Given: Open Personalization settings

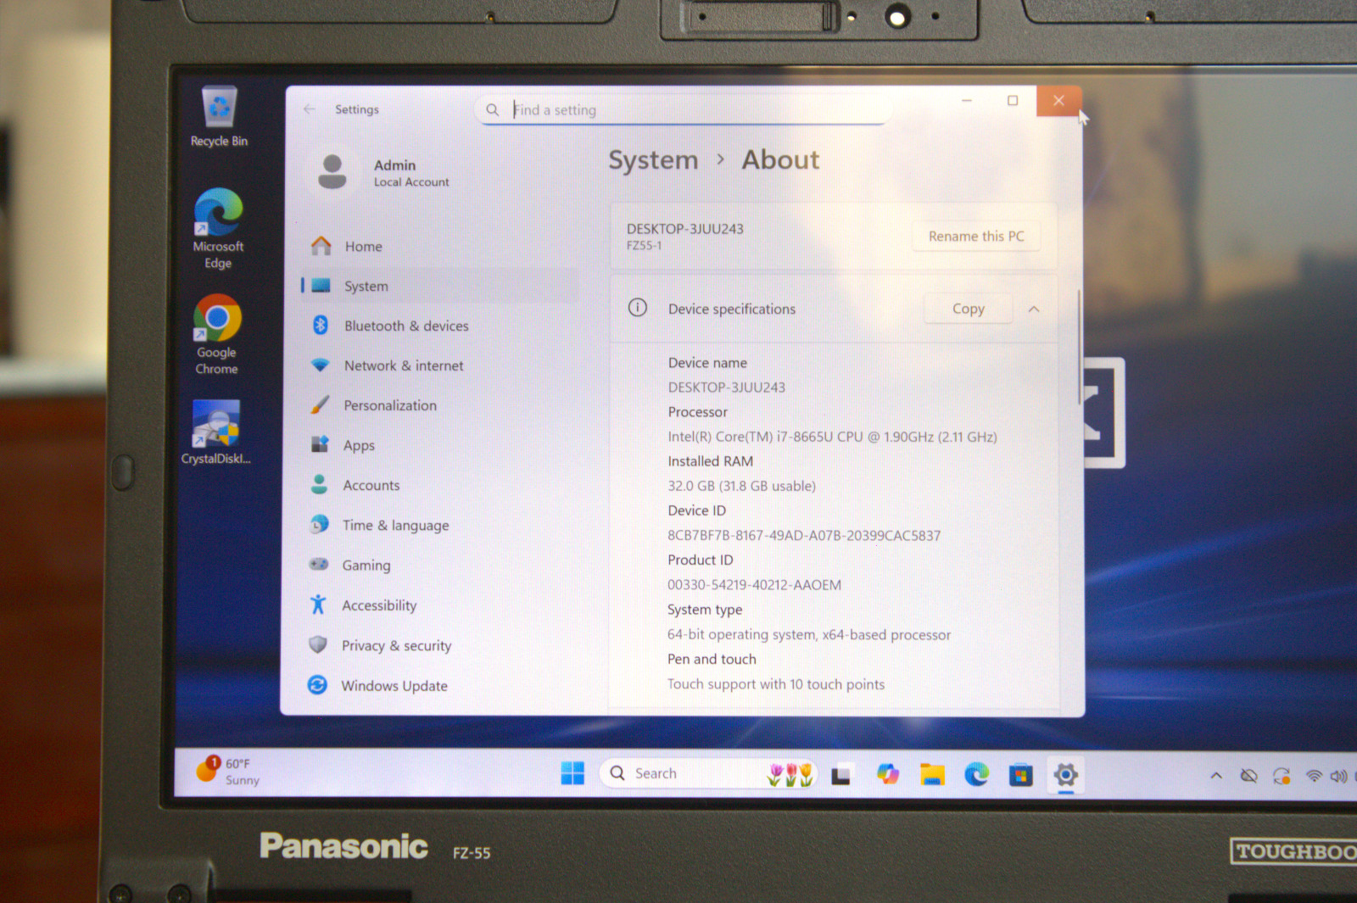Looking at the screenshot, I should [440, 406].
